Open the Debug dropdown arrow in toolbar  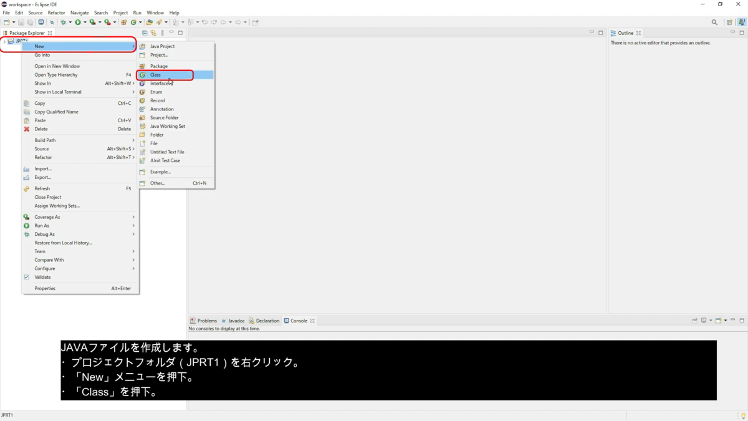(x=70, y=22)
